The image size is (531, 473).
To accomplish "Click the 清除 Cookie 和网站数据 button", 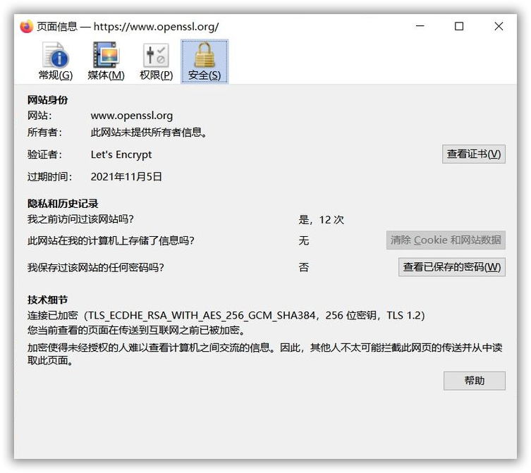I will (x=446, y=240).
